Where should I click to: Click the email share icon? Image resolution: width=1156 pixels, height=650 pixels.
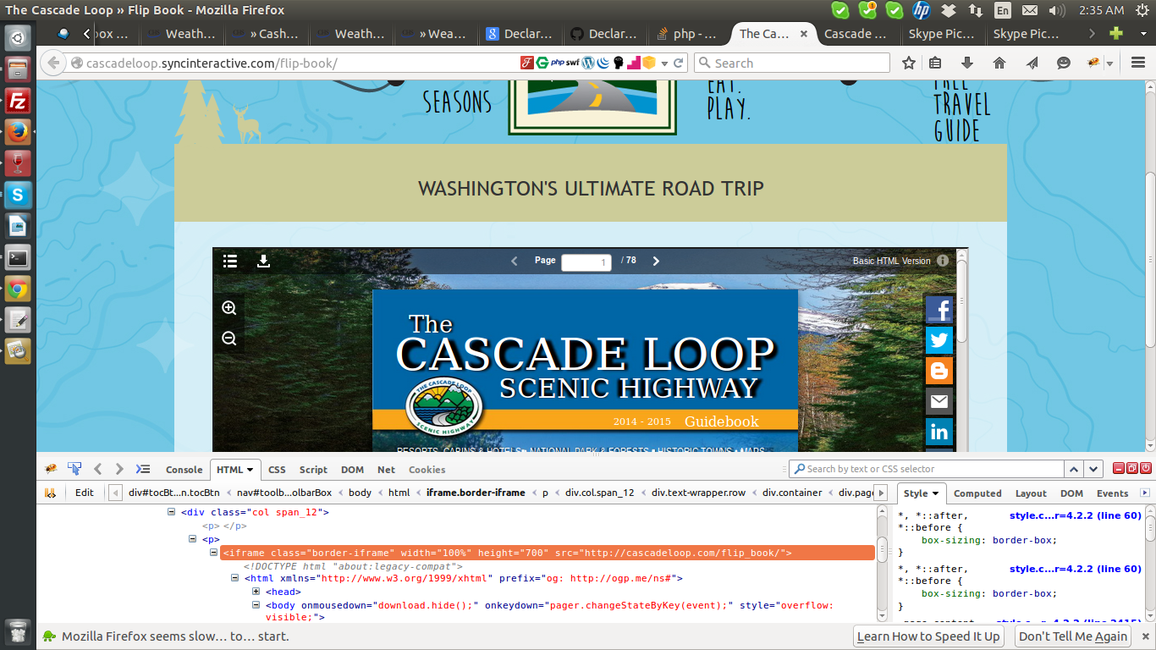[939, 401]
